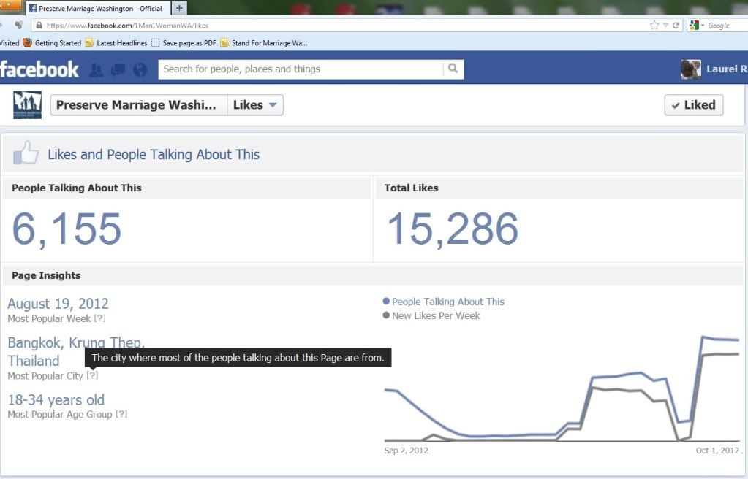
Task: Click the padlock icon in the address bar
Action: pos(39,26)
